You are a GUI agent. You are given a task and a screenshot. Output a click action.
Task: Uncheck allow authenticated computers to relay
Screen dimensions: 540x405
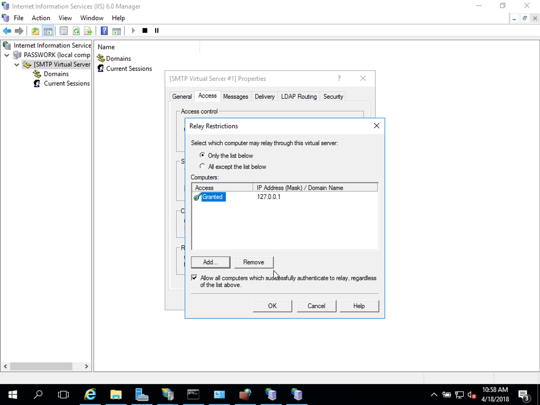194,278
